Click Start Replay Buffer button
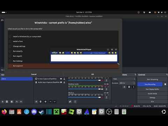The height and width of the screenshot is (126, 168). (152, 89)
